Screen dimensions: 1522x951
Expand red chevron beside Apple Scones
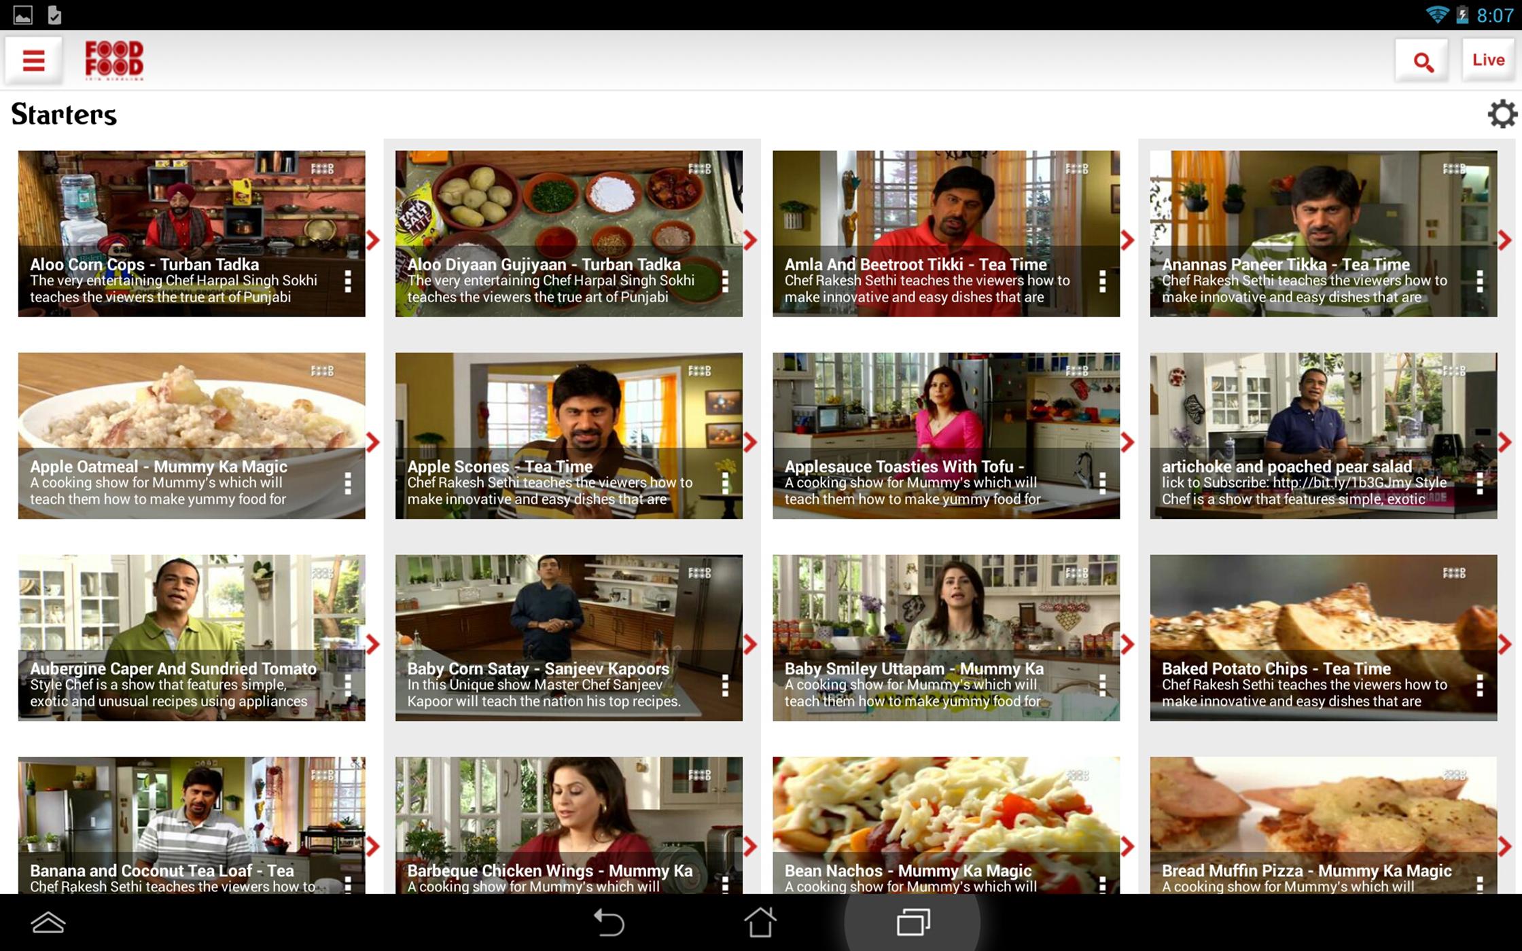(x=750, y=442)
